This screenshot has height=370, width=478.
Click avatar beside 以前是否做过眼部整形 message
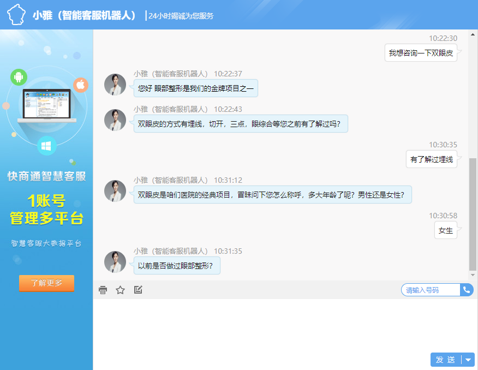115,262
